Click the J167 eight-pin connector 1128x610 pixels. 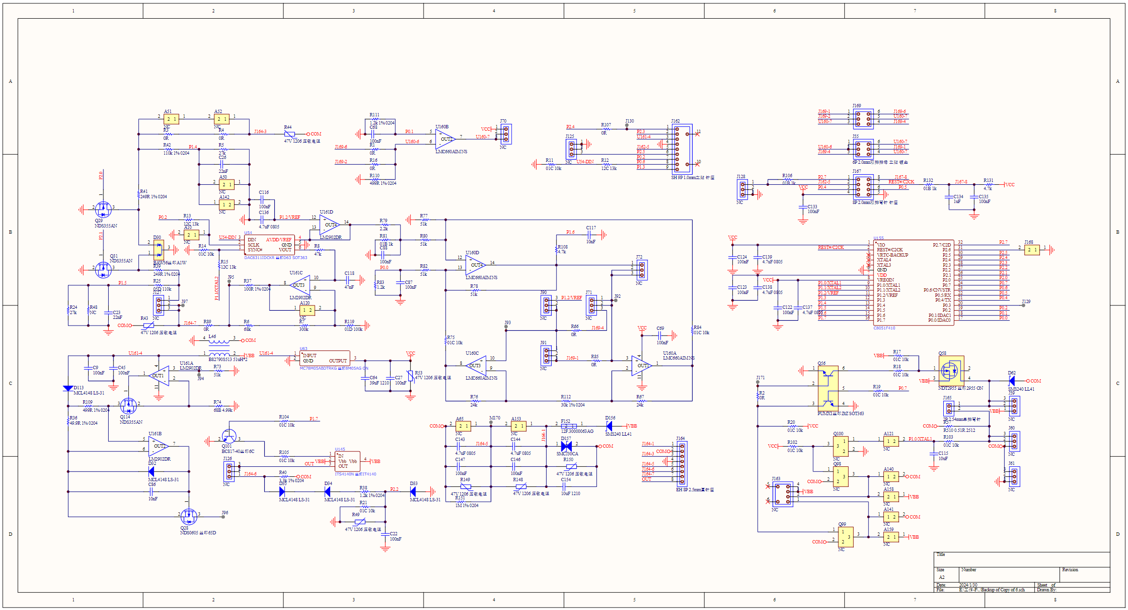[863, 187]
